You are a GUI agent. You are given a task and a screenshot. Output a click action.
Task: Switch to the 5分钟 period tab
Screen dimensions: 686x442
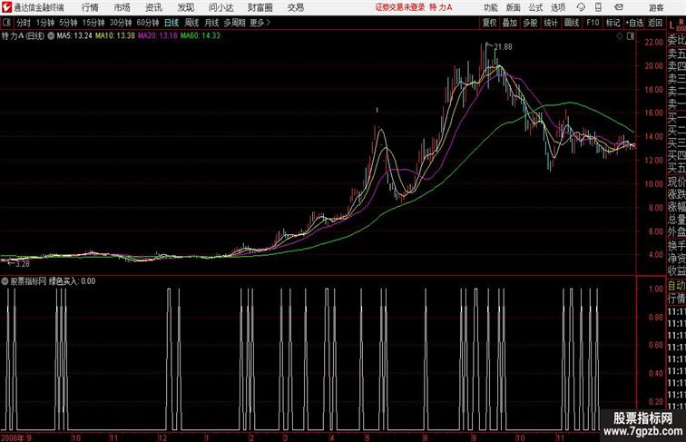coord(68,23)
